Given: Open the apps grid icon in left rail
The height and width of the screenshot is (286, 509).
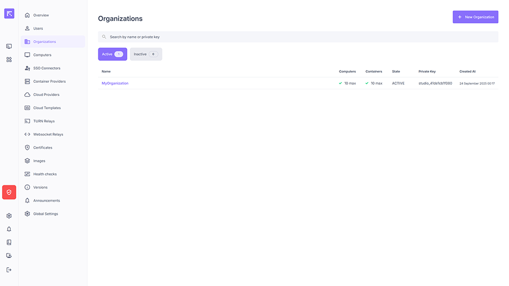Looking at the screenshot, I should point(9,59).
